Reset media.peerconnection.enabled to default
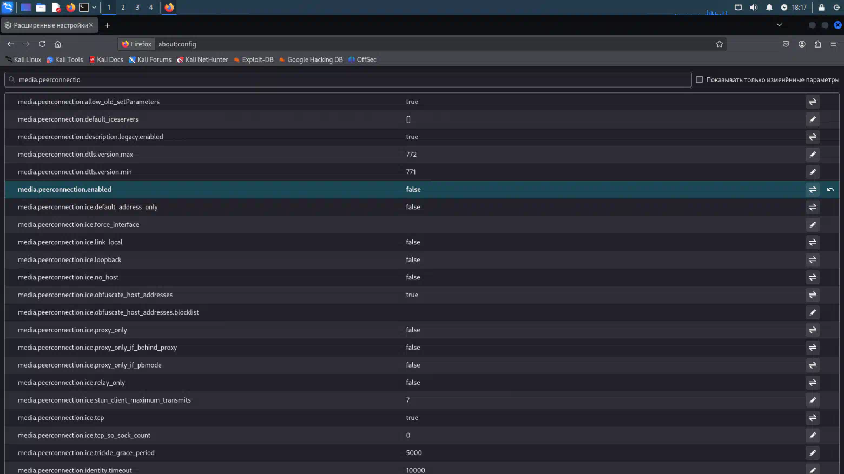This screenshot has width=844, height=474. (x=830, y=190)
